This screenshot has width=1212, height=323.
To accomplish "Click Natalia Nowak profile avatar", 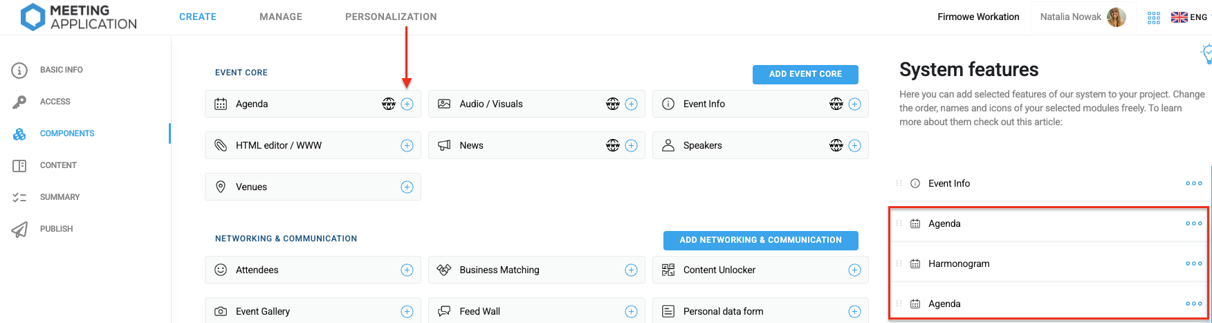I will point(1116,17).
